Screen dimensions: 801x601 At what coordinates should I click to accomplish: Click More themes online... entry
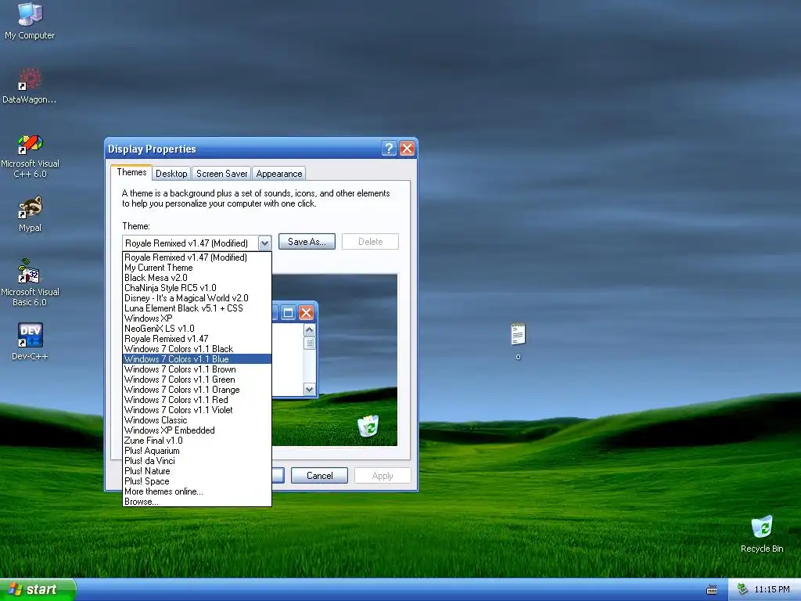click(x=196, y=492)
